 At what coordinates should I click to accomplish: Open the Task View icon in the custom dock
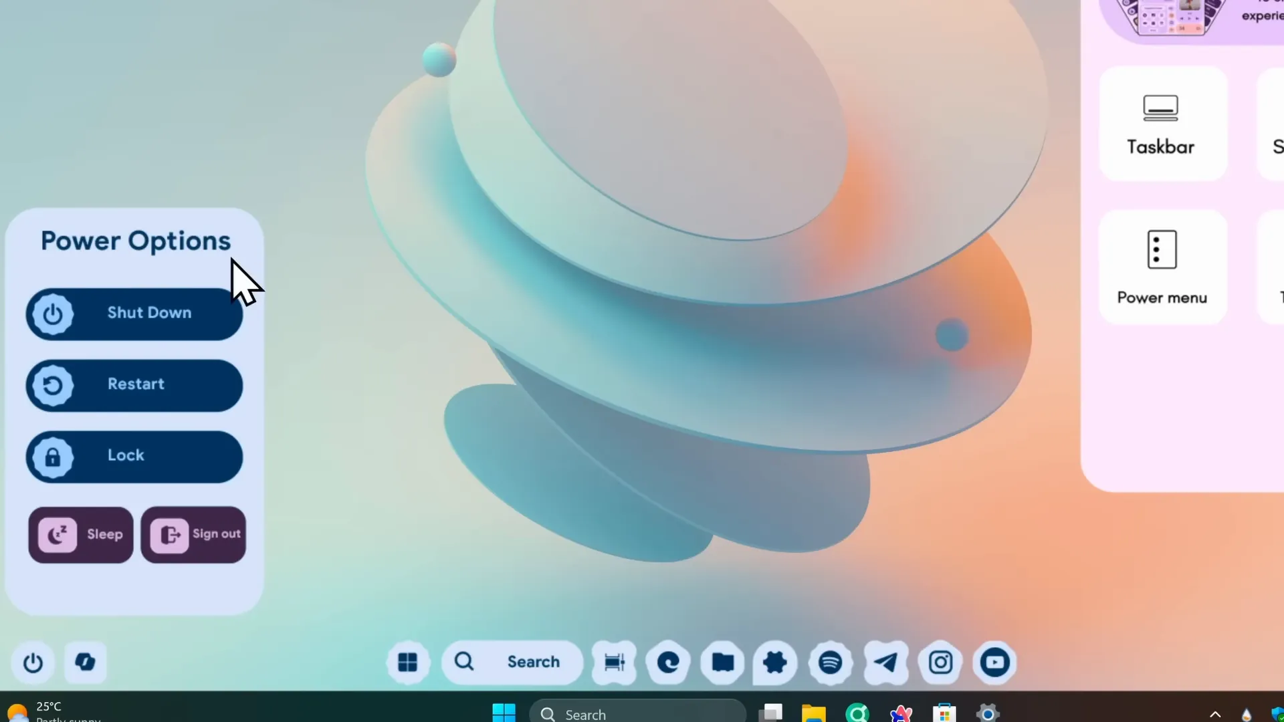coord(614,663)
